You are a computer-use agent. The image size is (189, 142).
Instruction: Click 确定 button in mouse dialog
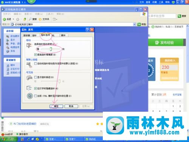click(56, 106)
